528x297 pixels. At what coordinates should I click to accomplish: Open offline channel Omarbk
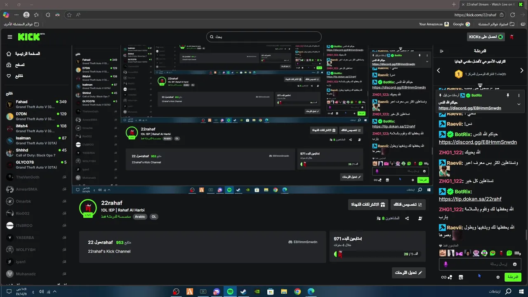(36, 201)
